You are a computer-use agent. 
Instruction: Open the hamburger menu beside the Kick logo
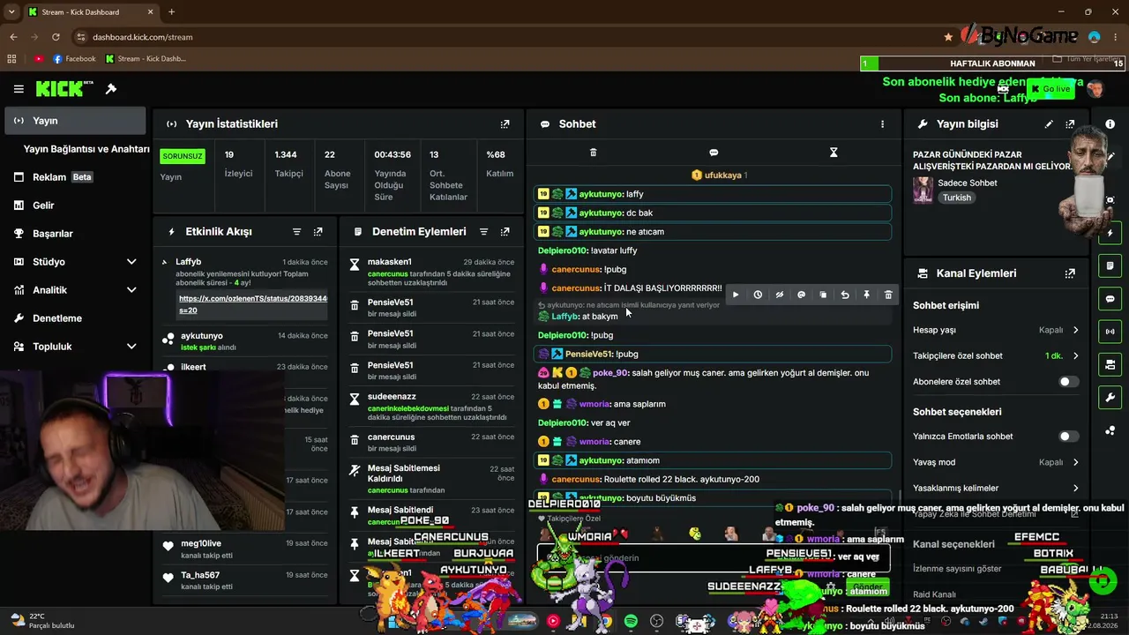[19, 89]
